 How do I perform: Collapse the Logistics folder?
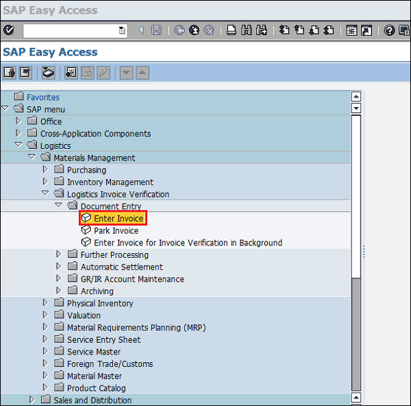(18, 144)
